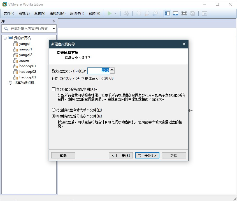The image size is (237, 201).
Task: Click the hadoop01 VM icon
Action: 16,66
